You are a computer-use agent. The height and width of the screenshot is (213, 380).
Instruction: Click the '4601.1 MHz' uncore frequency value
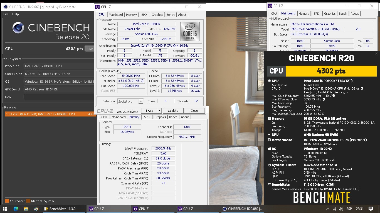(x=187, y=137)
